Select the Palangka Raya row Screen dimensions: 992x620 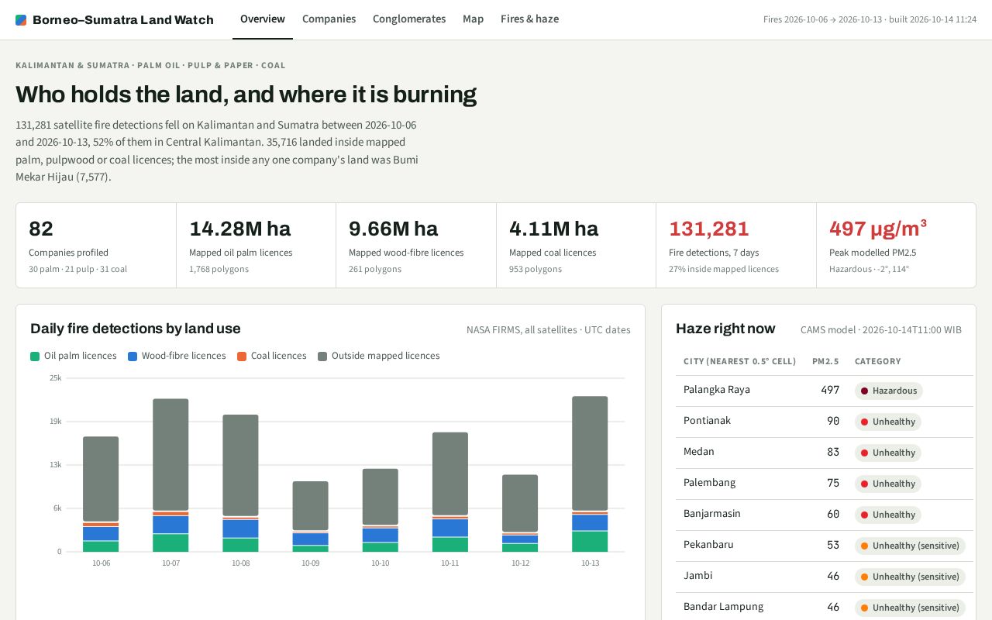coord(825,391)
